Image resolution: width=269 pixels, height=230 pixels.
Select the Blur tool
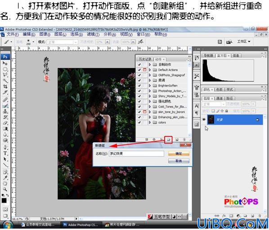point(5,135)
